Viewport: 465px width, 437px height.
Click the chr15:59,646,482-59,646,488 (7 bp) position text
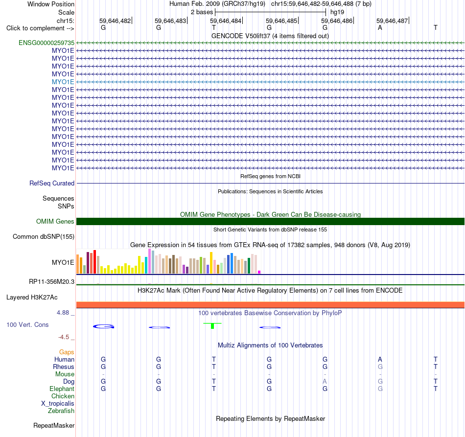click(x=321, y=4)
